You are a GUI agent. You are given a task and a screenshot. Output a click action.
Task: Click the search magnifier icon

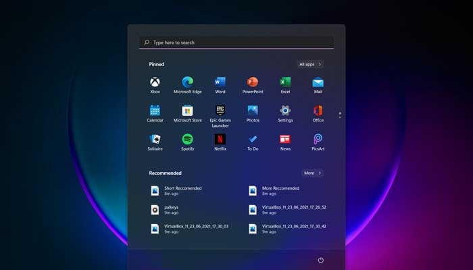click(147, 43)
